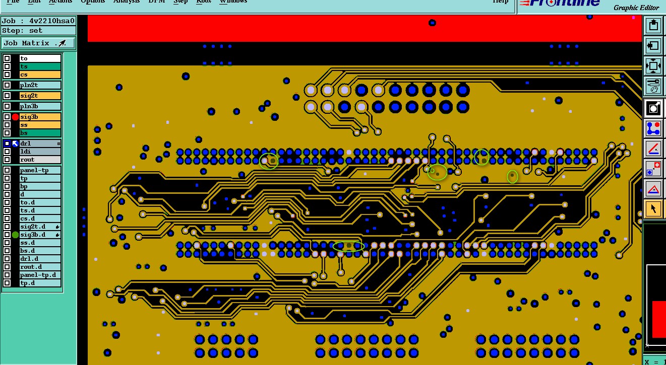The image size is (666, 365).
Task: Click the blue and red squares icon
Action: tap(653, 169)
